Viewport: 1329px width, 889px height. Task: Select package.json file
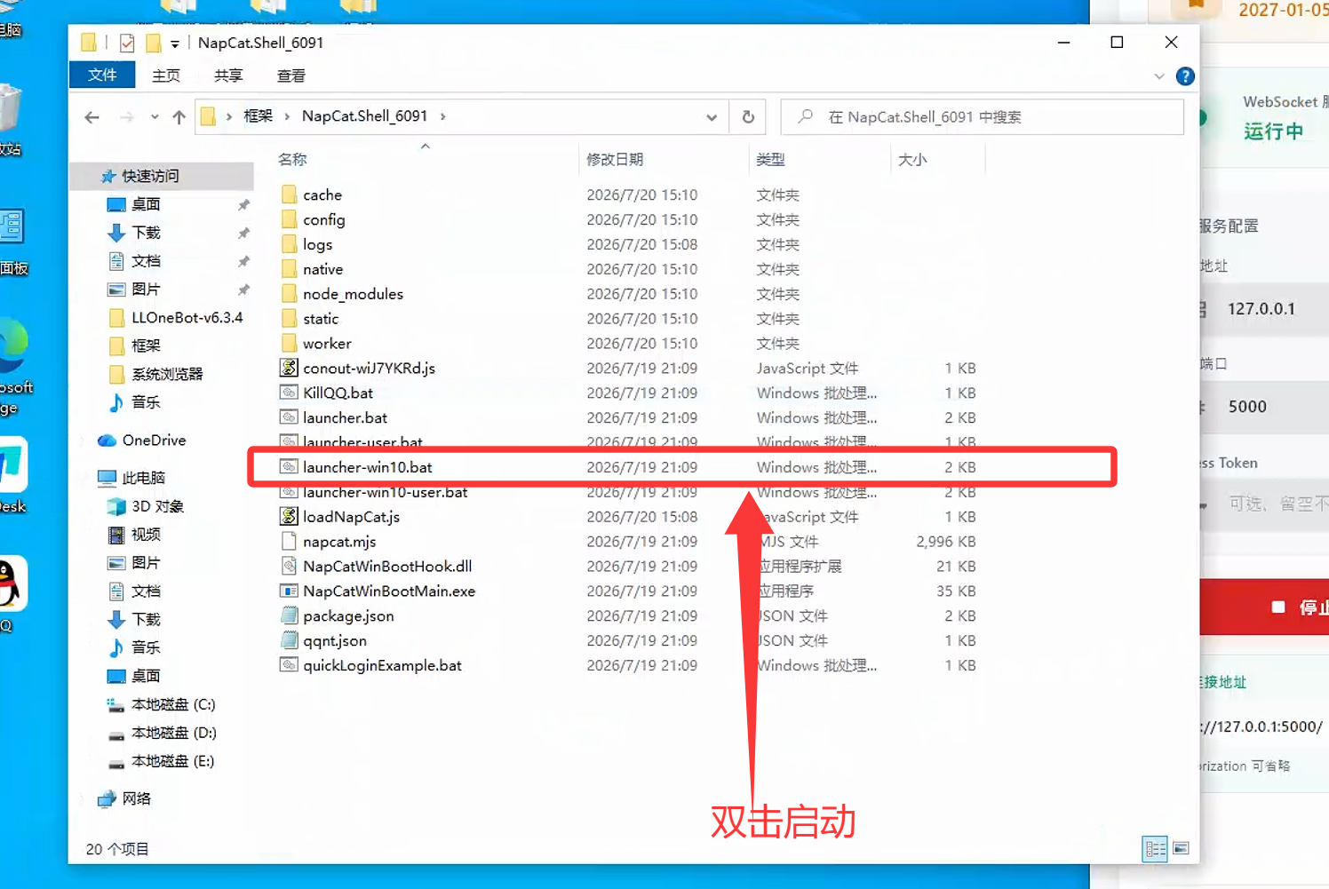coord(347,616)
